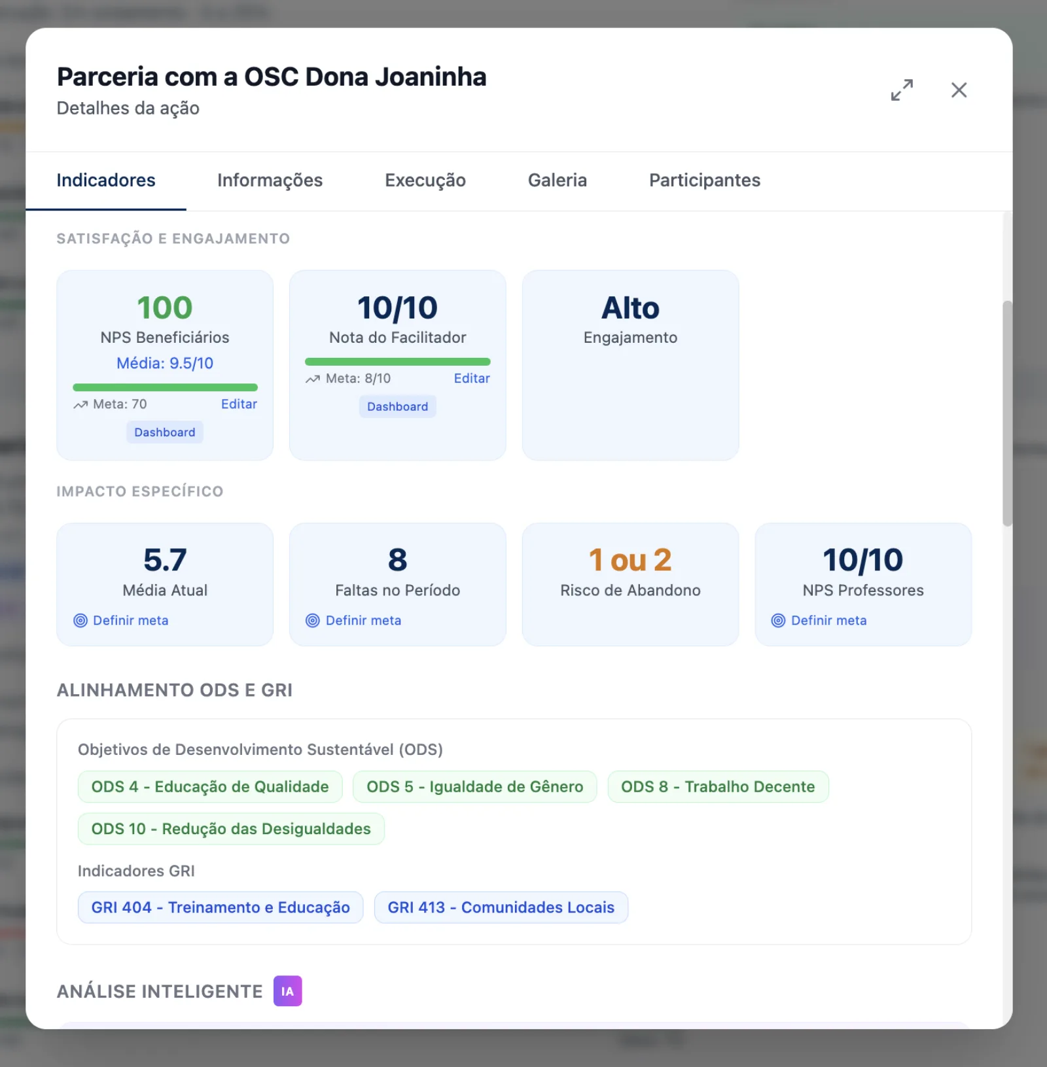Select ODS 10 - Redução das Desigualdades tag
1047x1067 pixels.
pos(231,829)
